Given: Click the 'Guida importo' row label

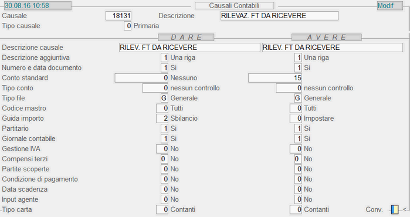Looking at the screenshot, I should tap(23, 118).
